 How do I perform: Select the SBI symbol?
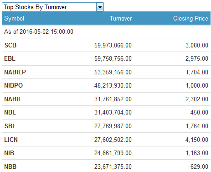(x=9, y=126)
